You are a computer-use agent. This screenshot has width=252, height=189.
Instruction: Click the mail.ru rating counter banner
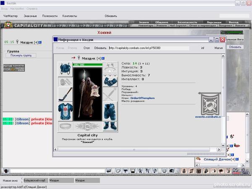click(x=14, y=68)
